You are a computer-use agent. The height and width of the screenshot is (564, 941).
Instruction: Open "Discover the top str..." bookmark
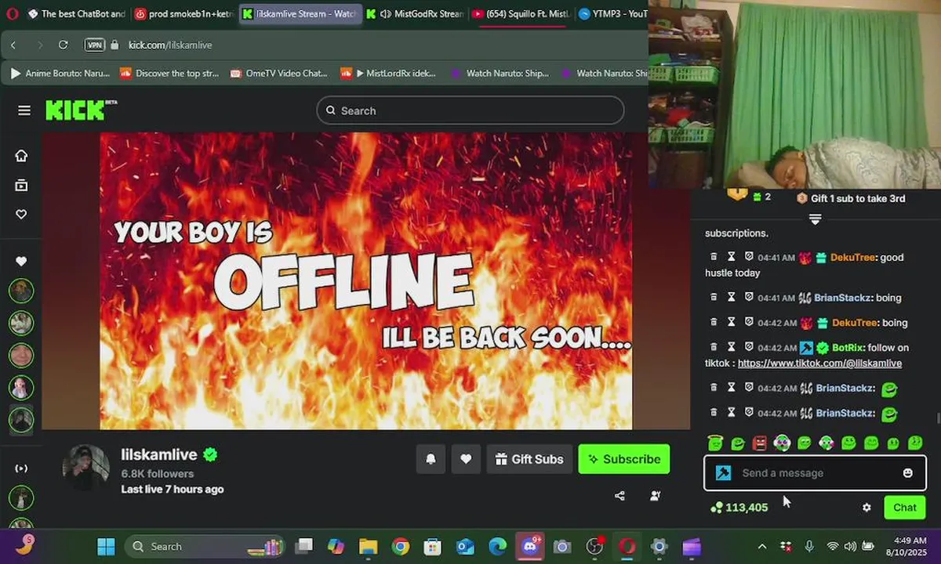[169, 73]
